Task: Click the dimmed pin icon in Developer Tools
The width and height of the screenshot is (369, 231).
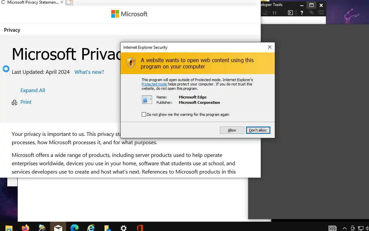Action: (312, 13)
